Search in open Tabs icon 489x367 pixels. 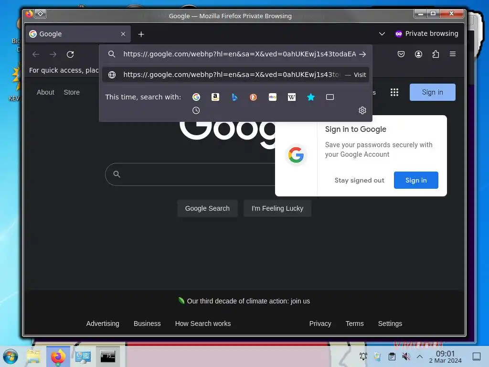tap(330, 97)
